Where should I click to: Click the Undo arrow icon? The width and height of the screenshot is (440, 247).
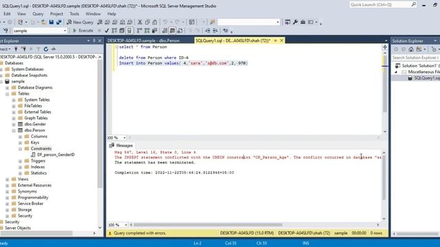tap(165, 22)
